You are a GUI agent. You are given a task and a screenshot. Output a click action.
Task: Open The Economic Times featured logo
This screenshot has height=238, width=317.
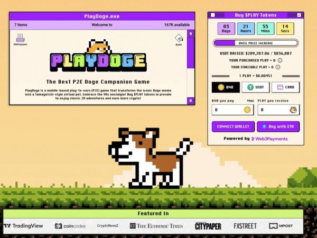(156, 226)
